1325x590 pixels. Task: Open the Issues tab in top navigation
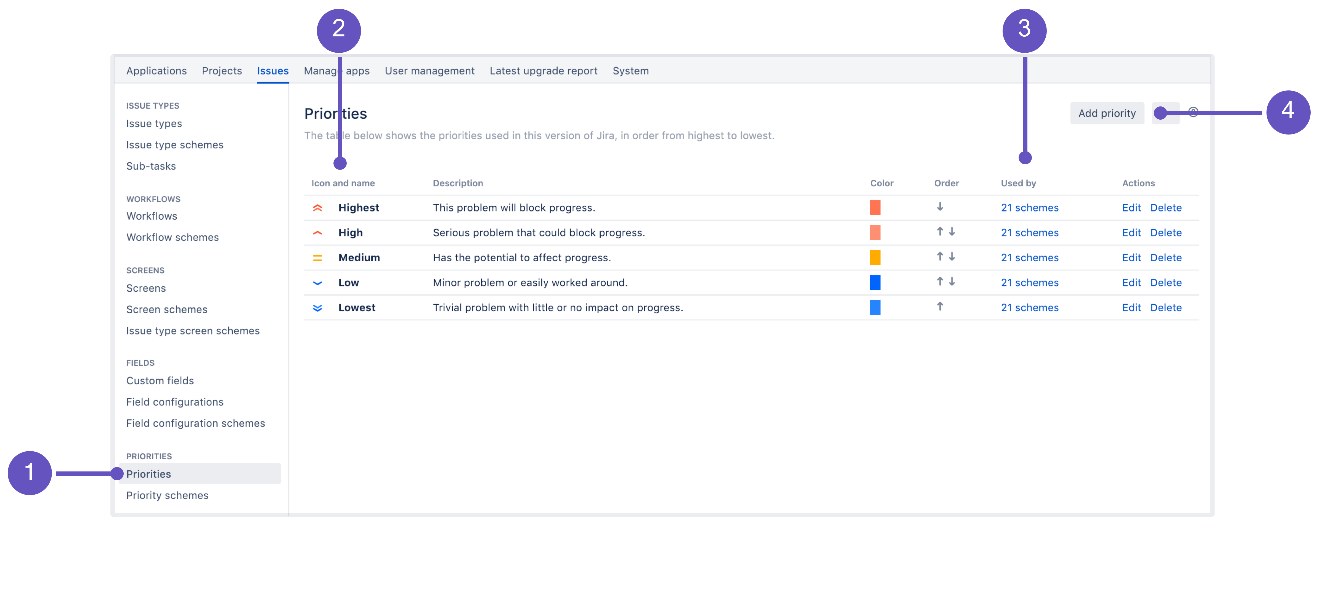(x=272, y=70)
